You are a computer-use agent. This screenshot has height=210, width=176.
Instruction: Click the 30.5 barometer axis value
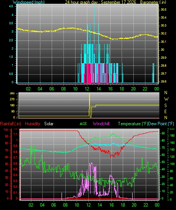click(164, 9)
